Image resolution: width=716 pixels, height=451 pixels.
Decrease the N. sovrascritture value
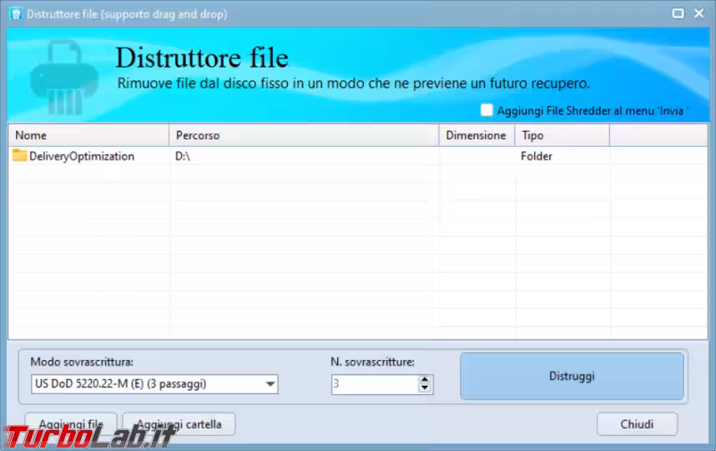[426, 389]
